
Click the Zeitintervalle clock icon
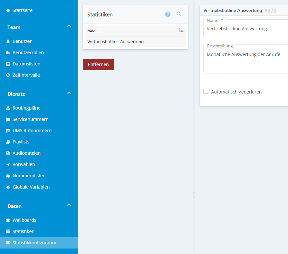(x=8, y=75)
